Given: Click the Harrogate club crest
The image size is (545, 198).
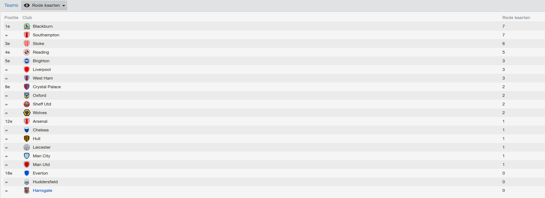Looking at the screenshot, I should pos(27,190).
